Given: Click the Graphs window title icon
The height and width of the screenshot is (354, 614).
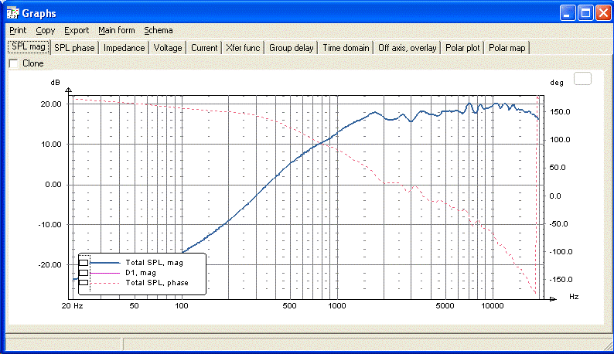Looking at the screenshot, I should pyautogui.click(x=12, y=13).
